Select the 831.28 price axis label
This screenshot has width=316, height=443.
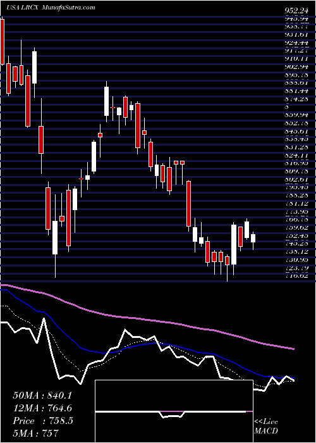coord(295,147)
